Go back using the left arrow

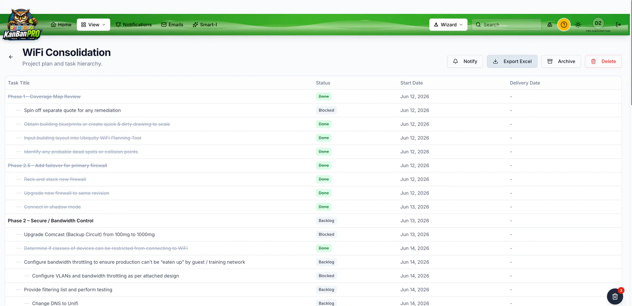pos(11,57)
